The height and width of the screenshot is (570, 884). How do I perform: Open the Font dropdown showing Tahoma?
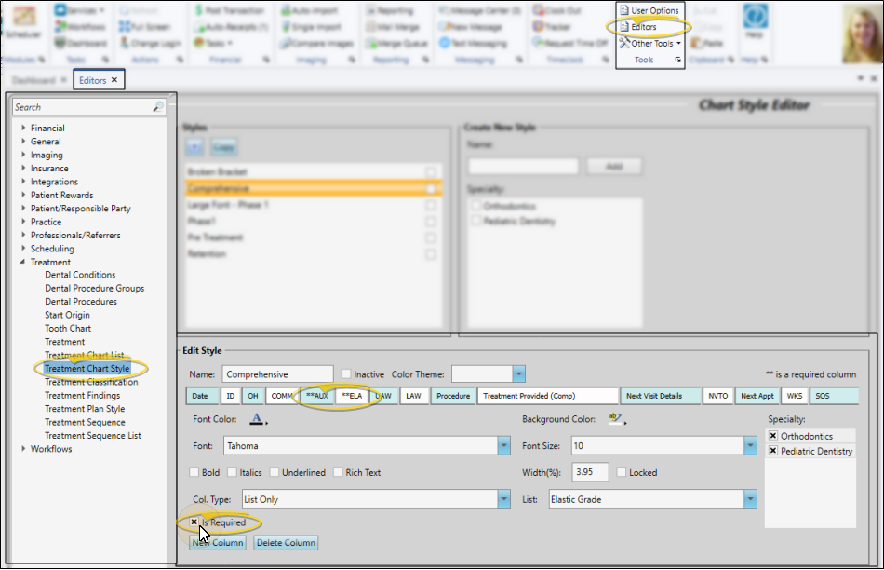(x=503, y=447)
